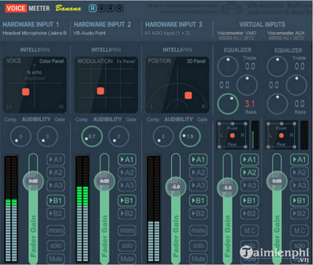Click VB-Audio Point device name

coord(89,33)
